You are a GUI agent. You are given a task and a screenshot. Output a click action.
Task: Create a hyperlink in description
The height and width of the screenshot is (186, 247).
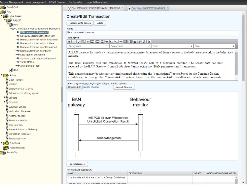(x=140, y=42)
